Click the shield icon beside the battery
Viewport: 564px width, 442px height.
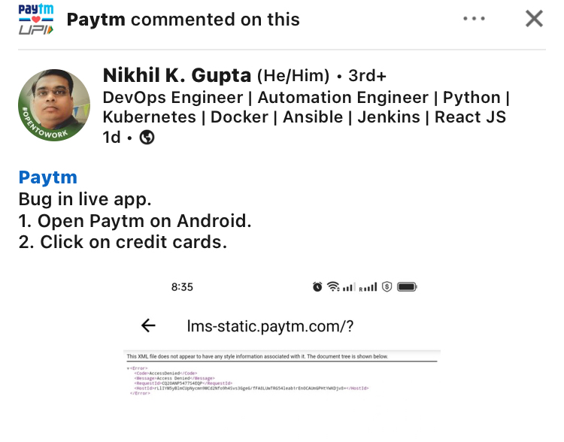pos(387,287)
